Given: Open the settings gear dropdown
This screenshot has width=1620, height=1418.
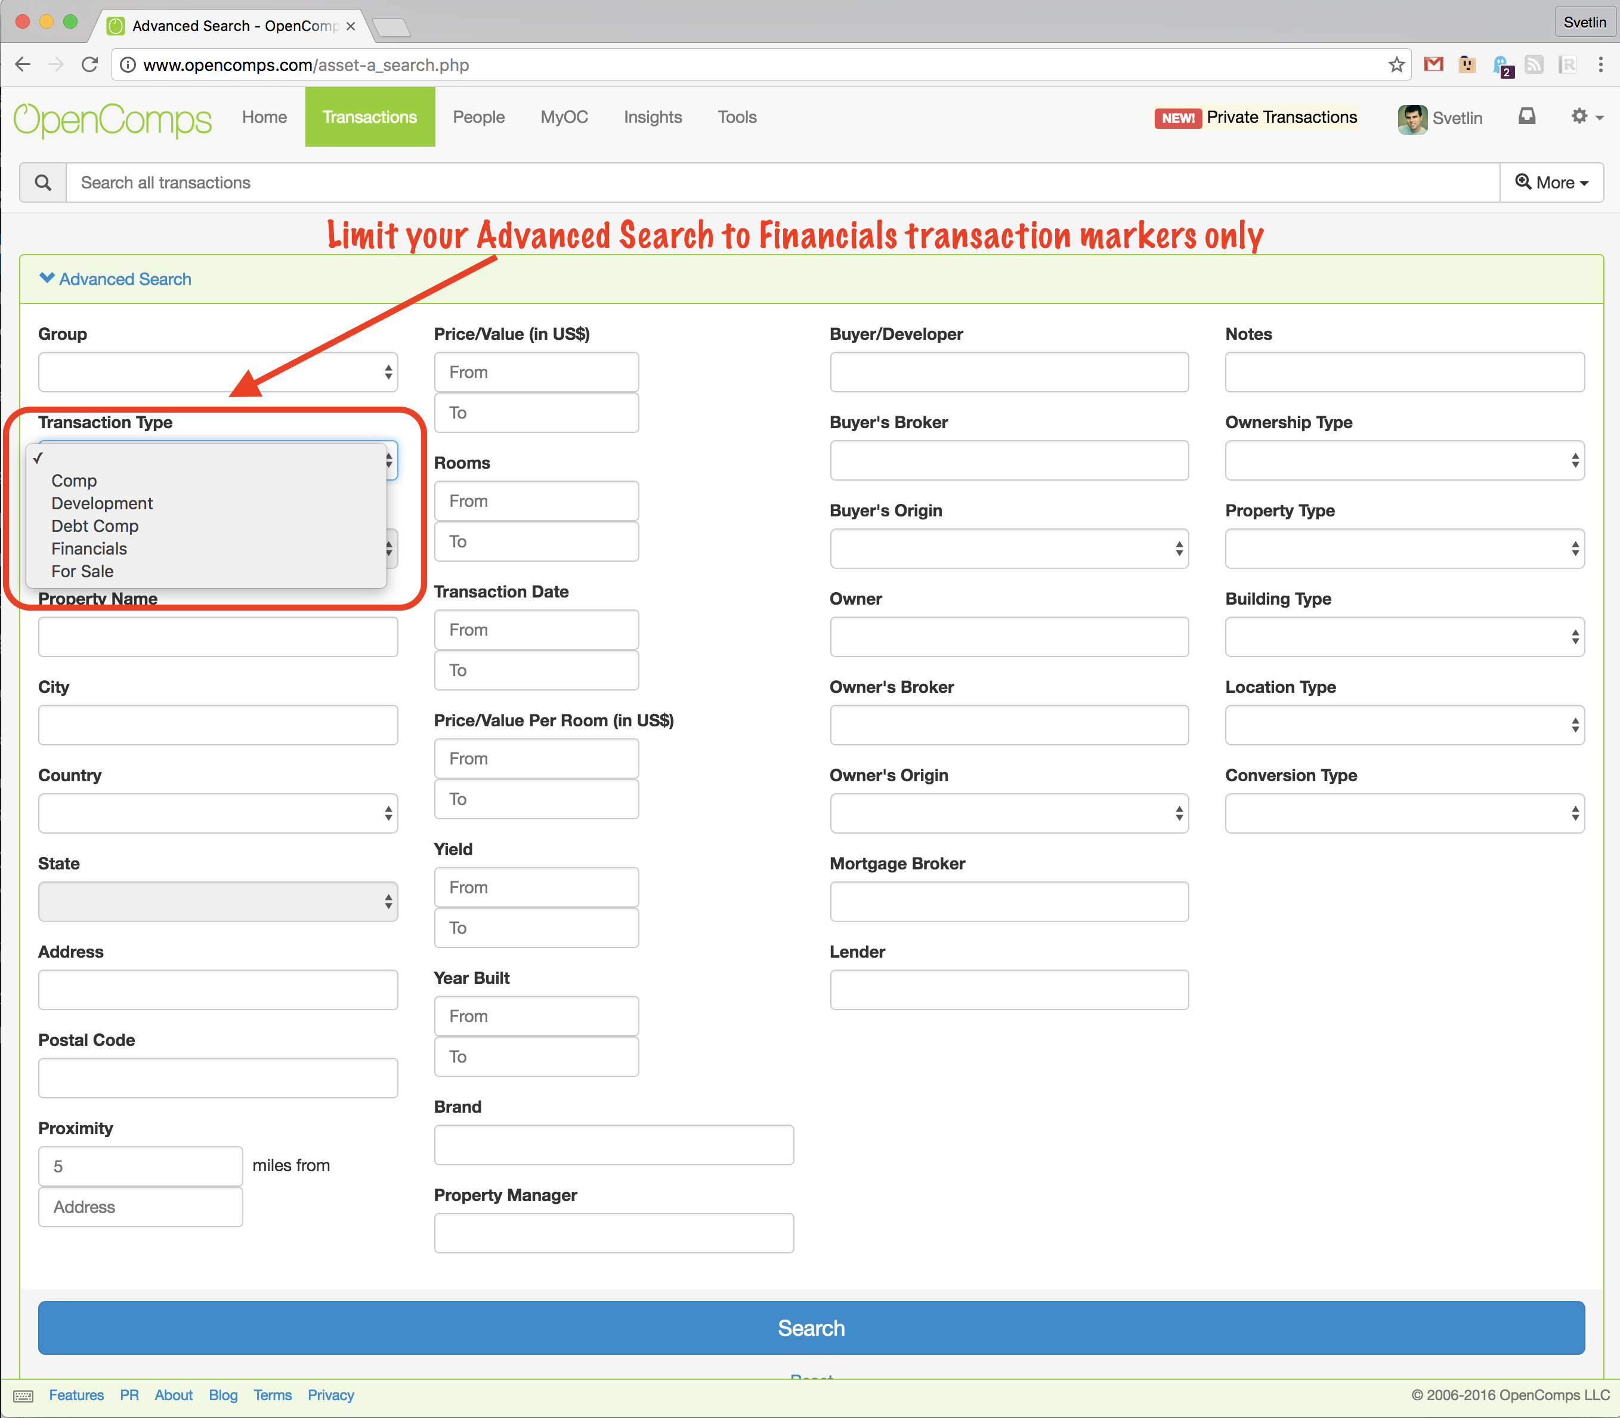Looking at the screenshot, I should pyautogui.click(x=1587, y=117).
